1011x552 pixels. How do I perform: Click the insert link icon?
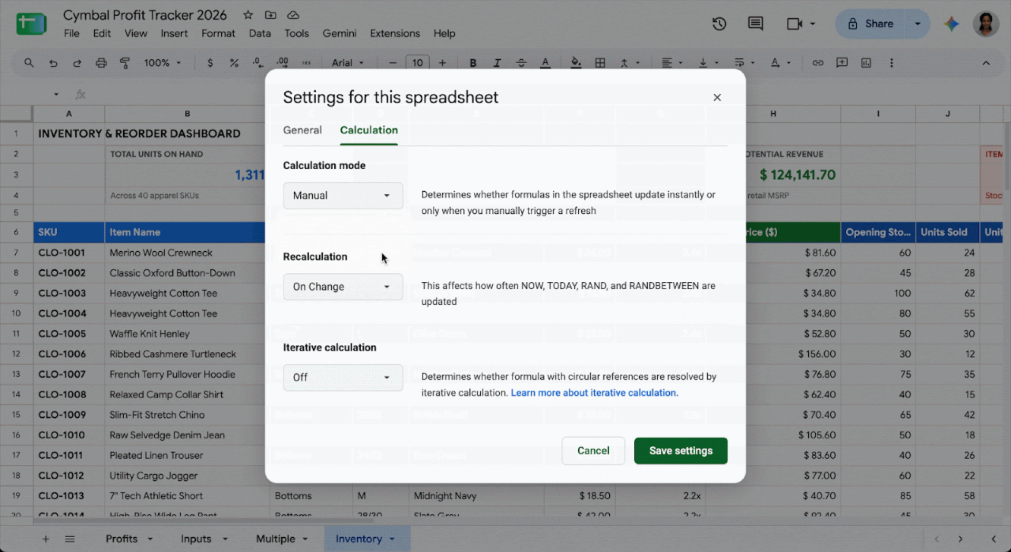click(x=818, y=63)
